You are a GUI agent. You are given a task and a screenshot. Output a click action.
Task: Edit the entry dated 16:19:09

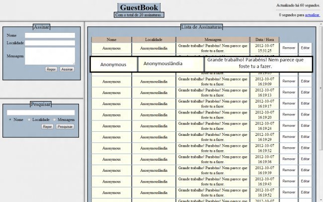(305, 81)
